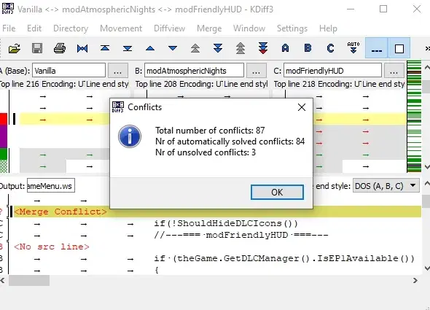Go to the previous delta (blue up triangle)
This screenshot has height=310, width=430.
click(150, 49)
